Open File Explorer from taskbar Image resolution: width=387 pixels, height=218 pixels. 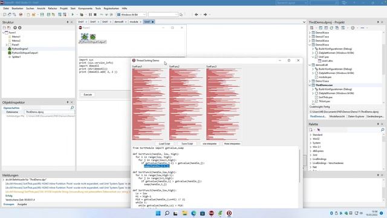coord(184,213)
